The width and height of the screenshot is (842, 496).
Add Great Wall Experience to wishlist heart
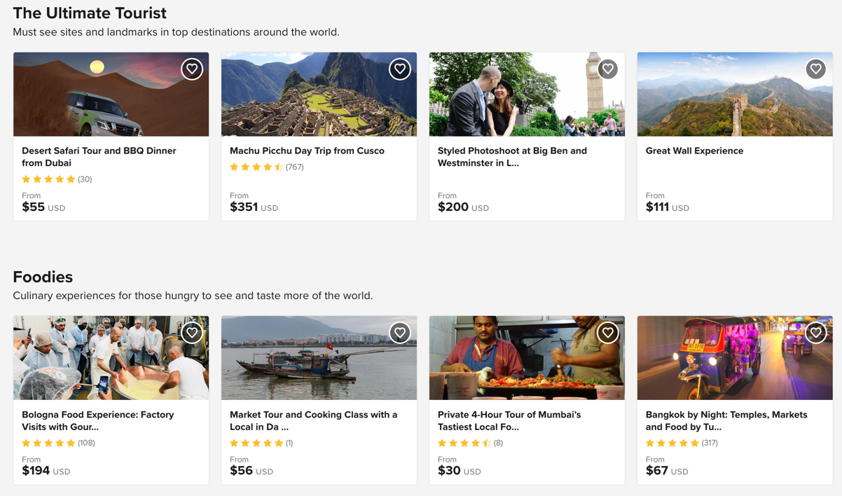[816, 69]
